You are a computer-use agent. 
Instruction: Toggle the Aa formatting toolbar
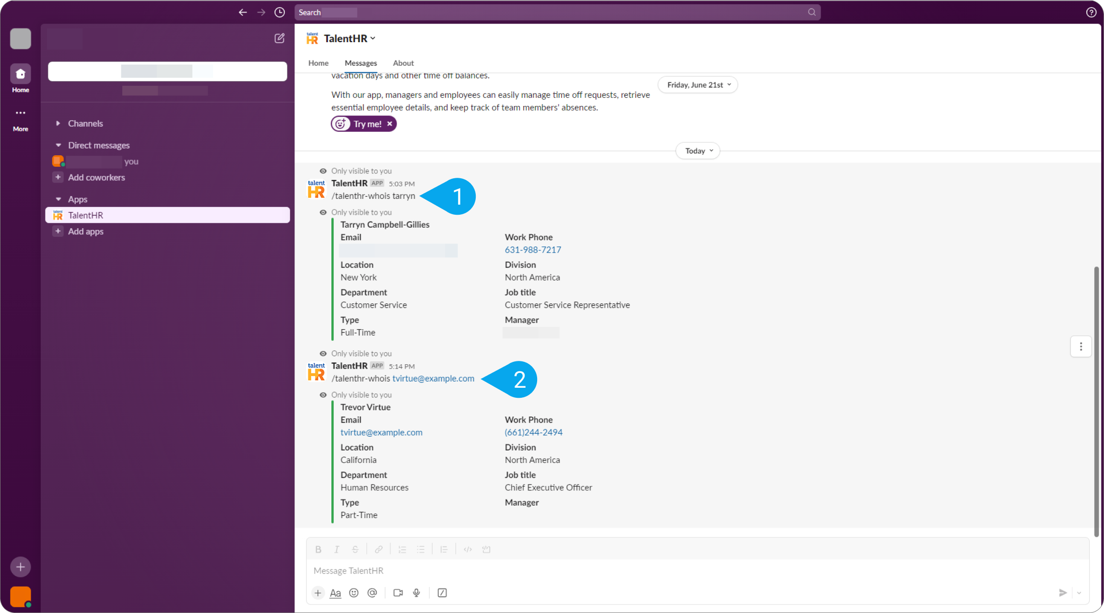pyautogui.click(x=335, y=593)
